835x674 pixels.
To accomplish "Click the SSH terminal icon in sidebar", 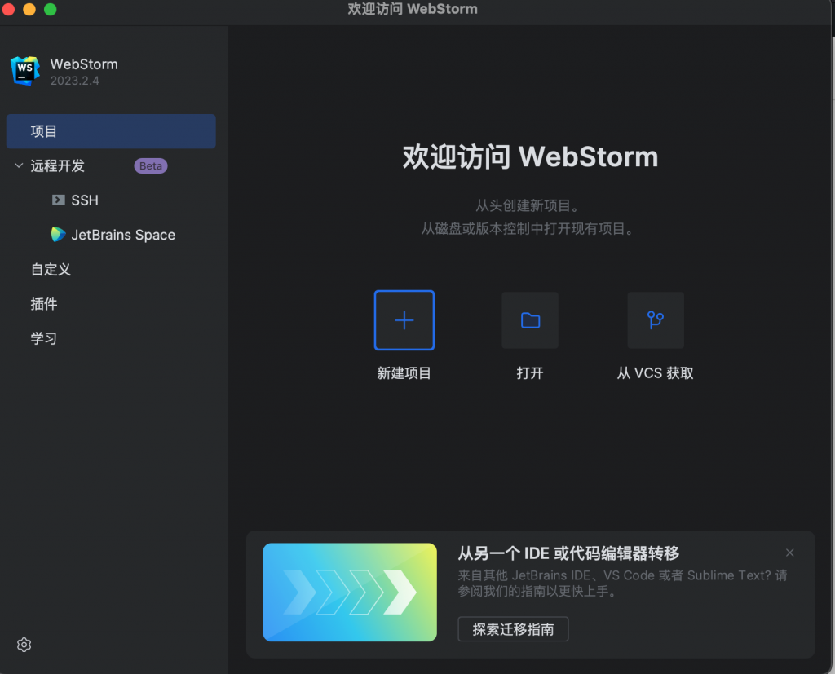I will tap(58, 200).
